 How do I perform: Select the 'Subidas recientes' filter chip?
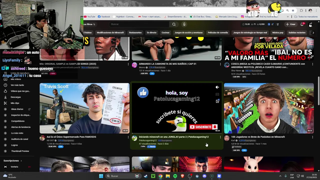tap(297, 32)
